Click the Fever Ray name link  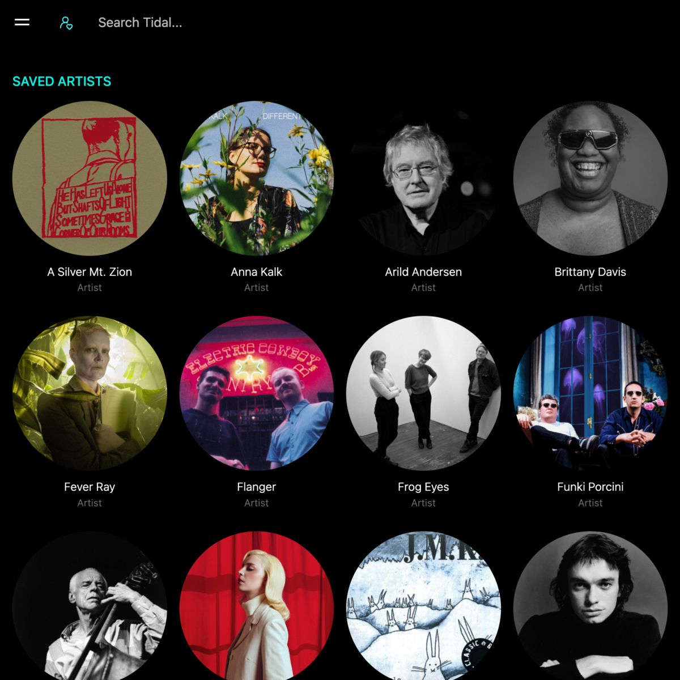[x=90, y=487]
